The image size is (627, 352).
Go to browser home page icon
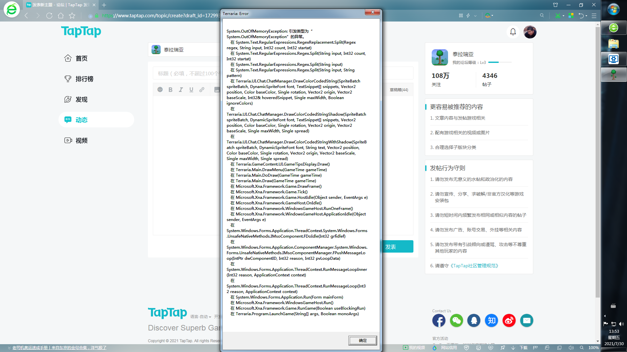coord(61,16)
